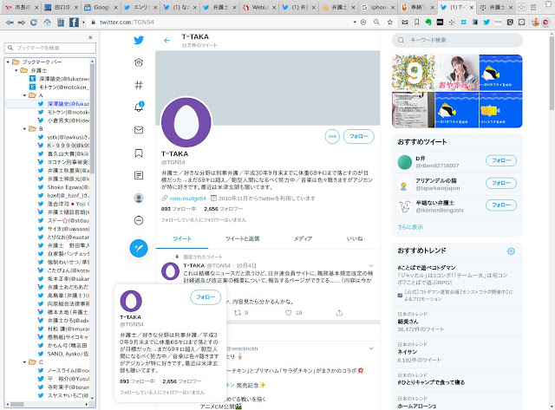
Task: Click browser home icon in toolbar
Action: [x=47, y=23]
